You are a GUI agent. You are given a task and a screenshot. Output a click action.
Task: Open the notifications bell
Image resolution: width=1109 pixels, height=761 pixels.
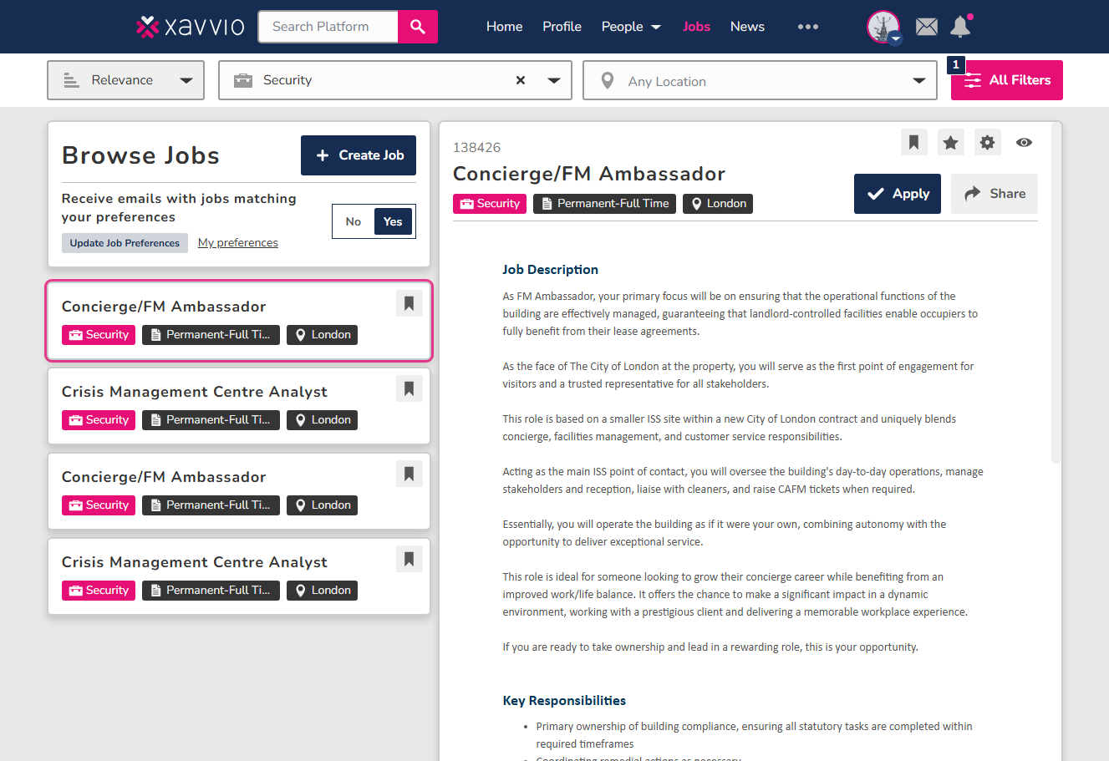[960, 27]
